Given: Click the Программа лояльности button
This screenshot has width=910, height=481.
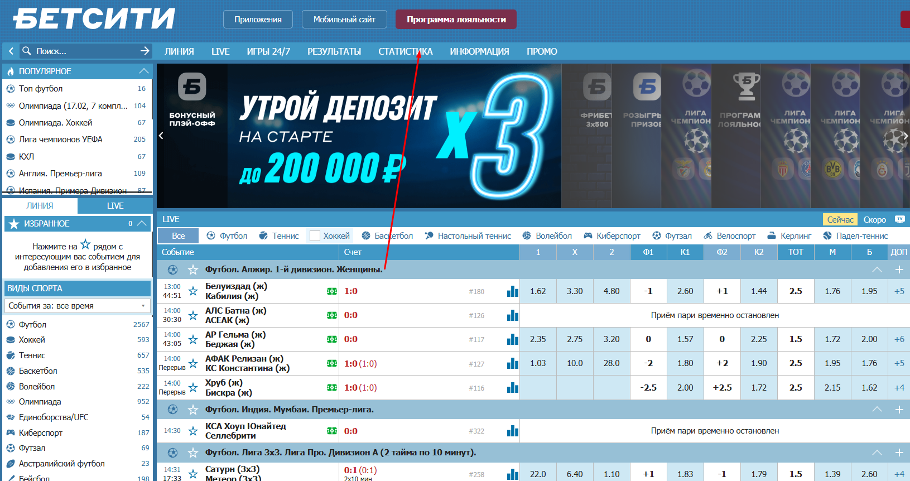Looking at the screenshot, I should (456, 20).
